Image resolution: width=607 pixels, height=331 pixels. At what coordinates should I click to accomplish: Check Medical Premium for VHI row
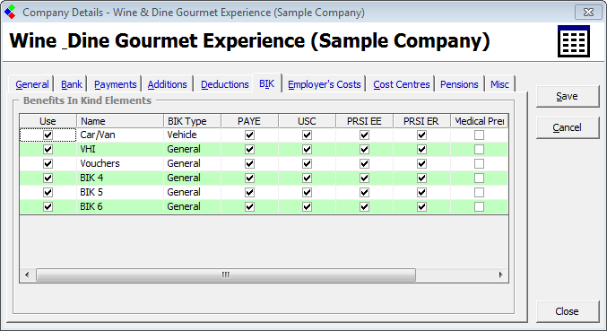480,150
